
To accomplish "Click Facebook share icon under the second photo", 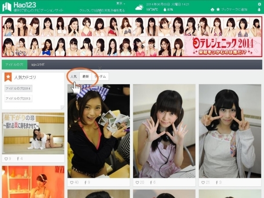I will (151, 182).
